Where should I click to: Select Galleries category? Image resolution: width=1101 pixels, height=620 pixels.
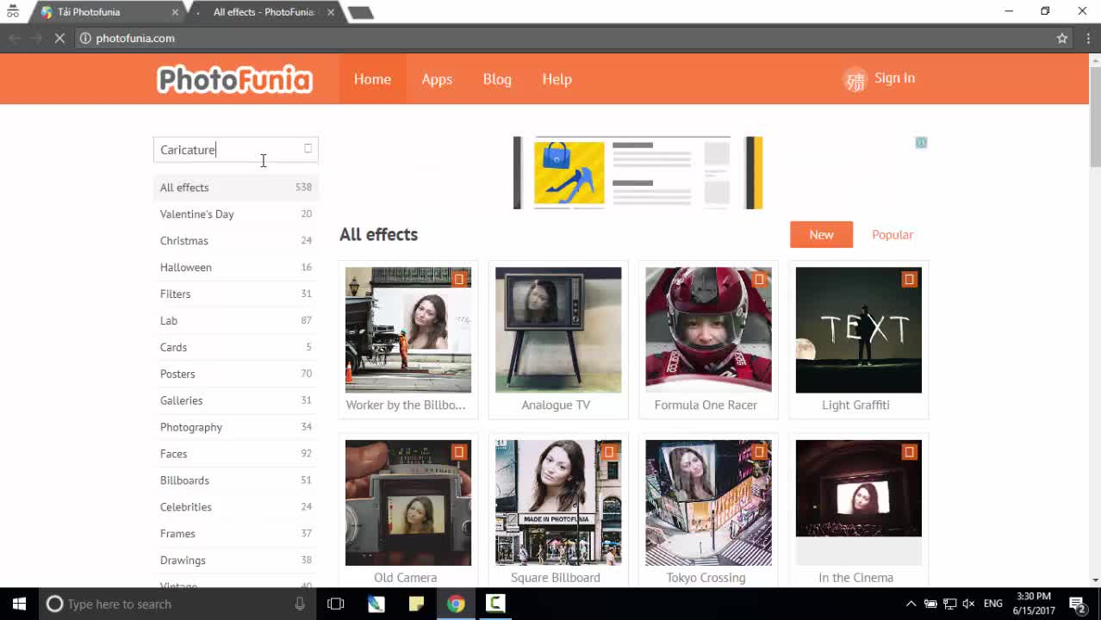click(236, 400)
